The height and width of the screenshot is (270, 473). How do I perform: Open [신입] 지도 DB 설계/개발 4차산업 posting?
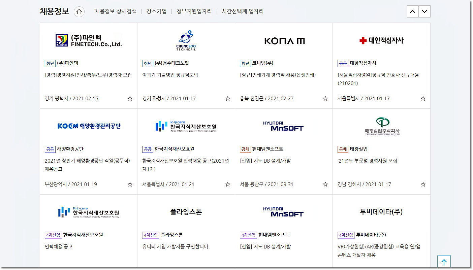tap(265, 247)
